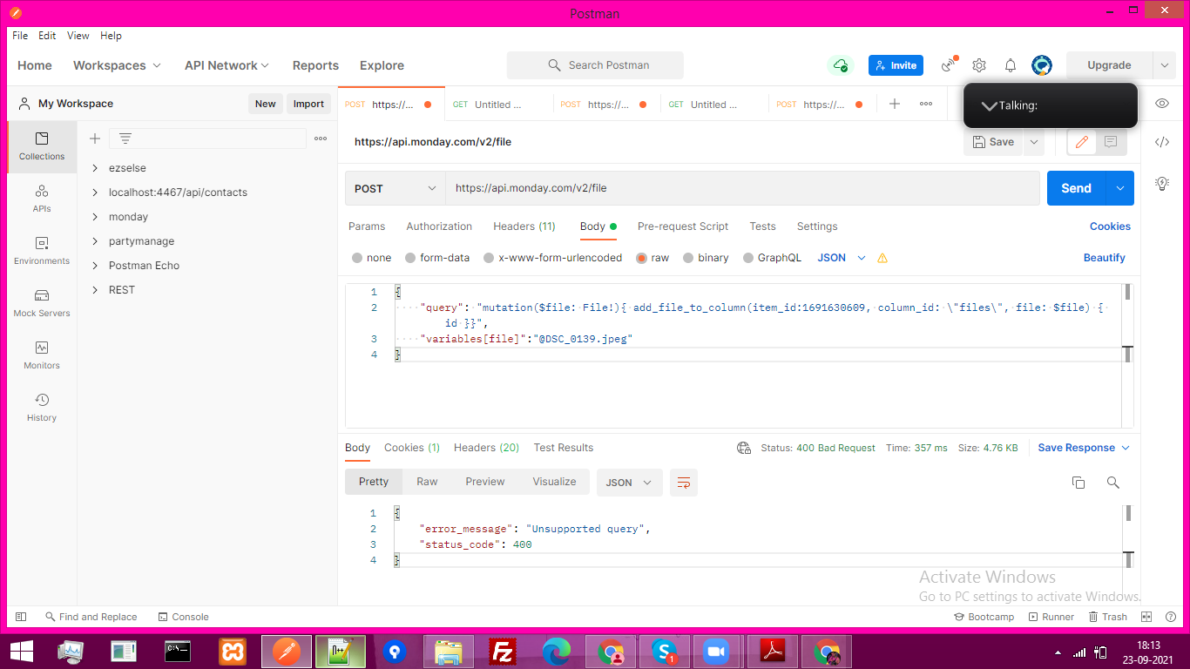The width and height of the screenshot is (1190, 669).
Task: Open the JSON body type dropdown
Action: pyautogui.click(x=842, y=258)
